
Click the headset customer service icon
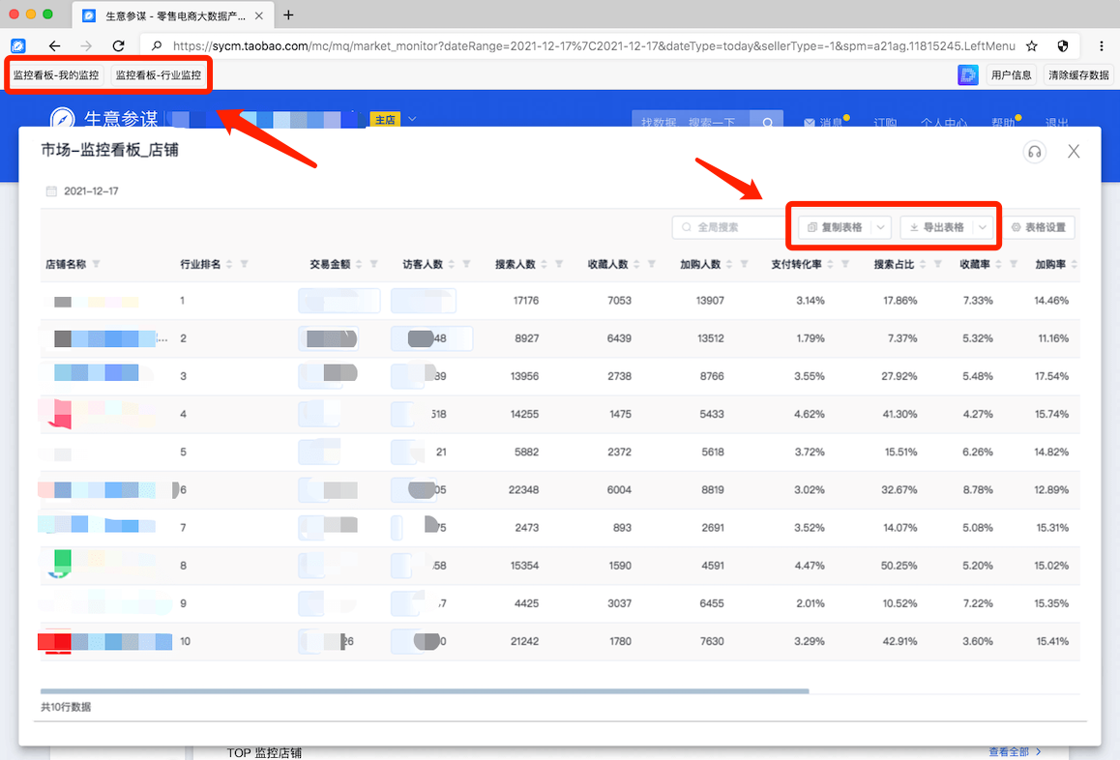pos(1035,151)
